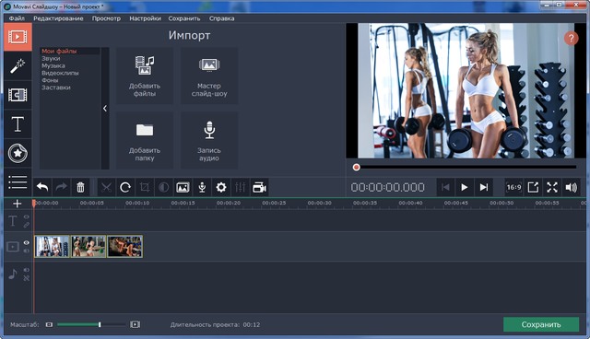Screen dimensions: 590x339
Task: Mute the audio track speaker icon
Action: tap(27, 270)
